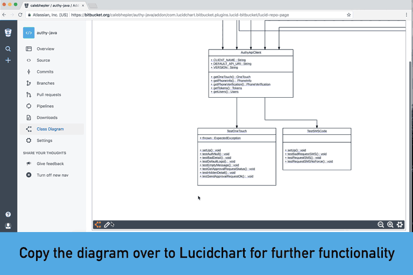The image size is (413, 275).
Task: Click Give feedback link
Action: (x=50, y=164)
